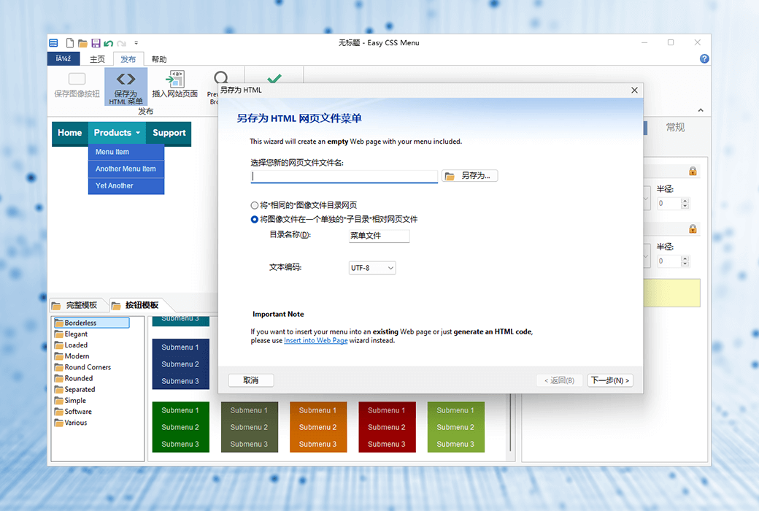Image resolution: width=759 pixels, height=511 pixels.
Task: Switch to the 主页 ribbon tab
Action: pyautogui.click(x=97, y=59)
